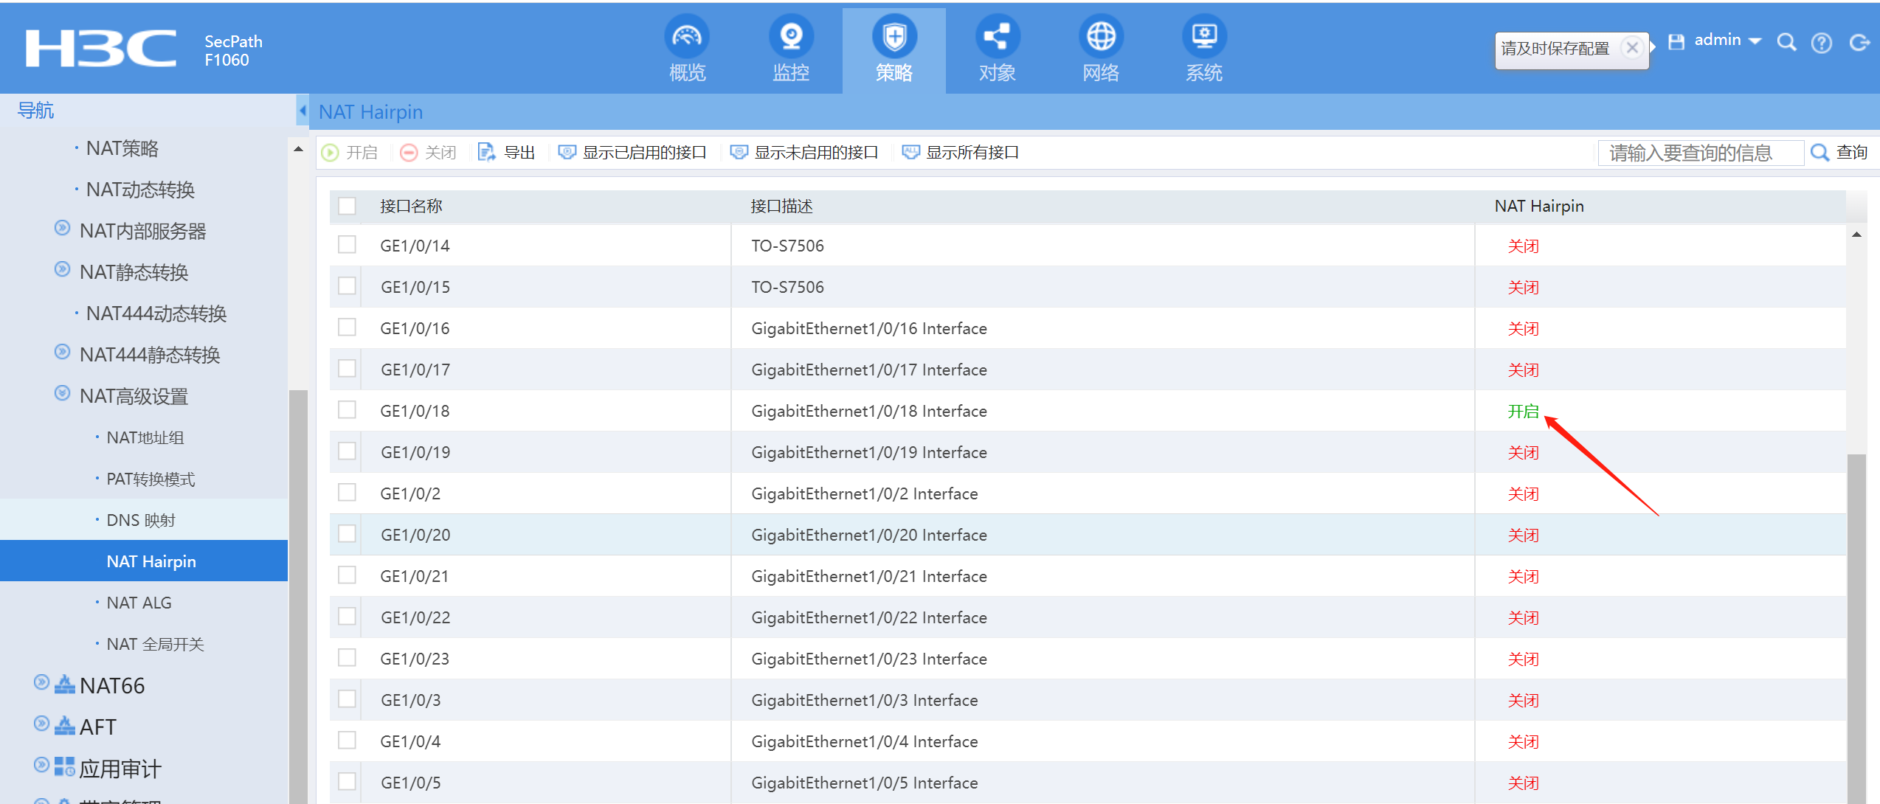Click the help question mark icon

tap(1821, 44)
